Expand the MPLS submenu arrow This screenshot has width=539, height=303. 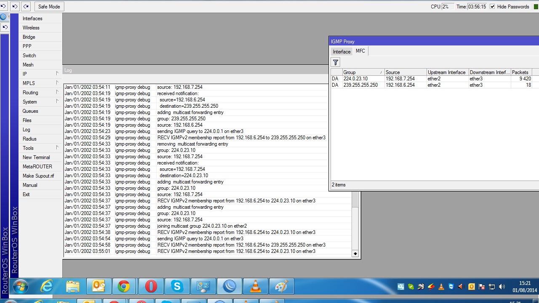pos(57,83)
